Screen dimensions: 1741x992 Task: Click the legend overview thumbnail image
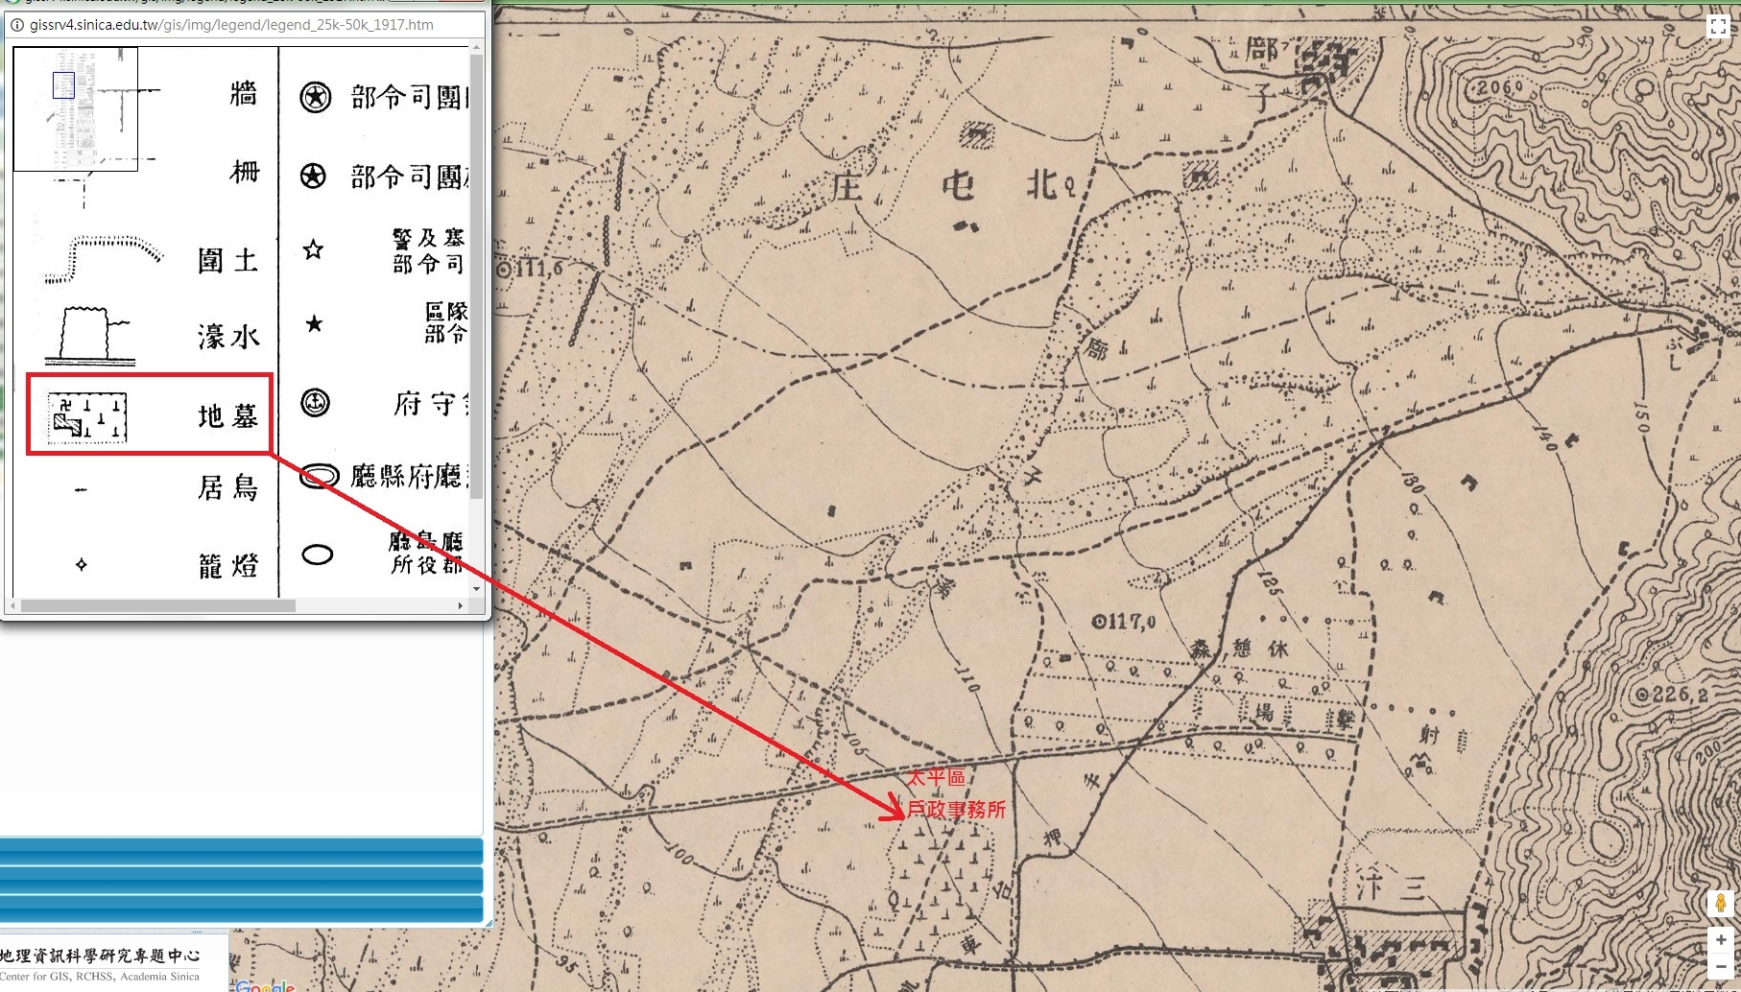click(x=76, y=108)
